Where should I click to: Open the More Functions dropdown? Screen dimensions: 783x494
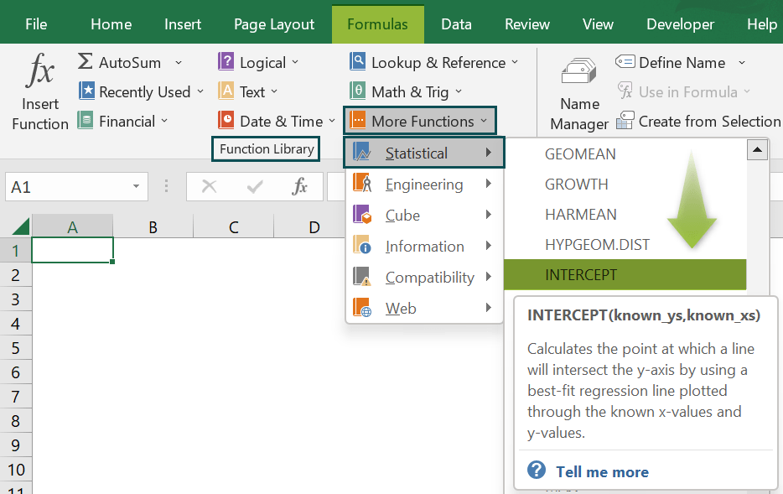click(x=419, y=120)
